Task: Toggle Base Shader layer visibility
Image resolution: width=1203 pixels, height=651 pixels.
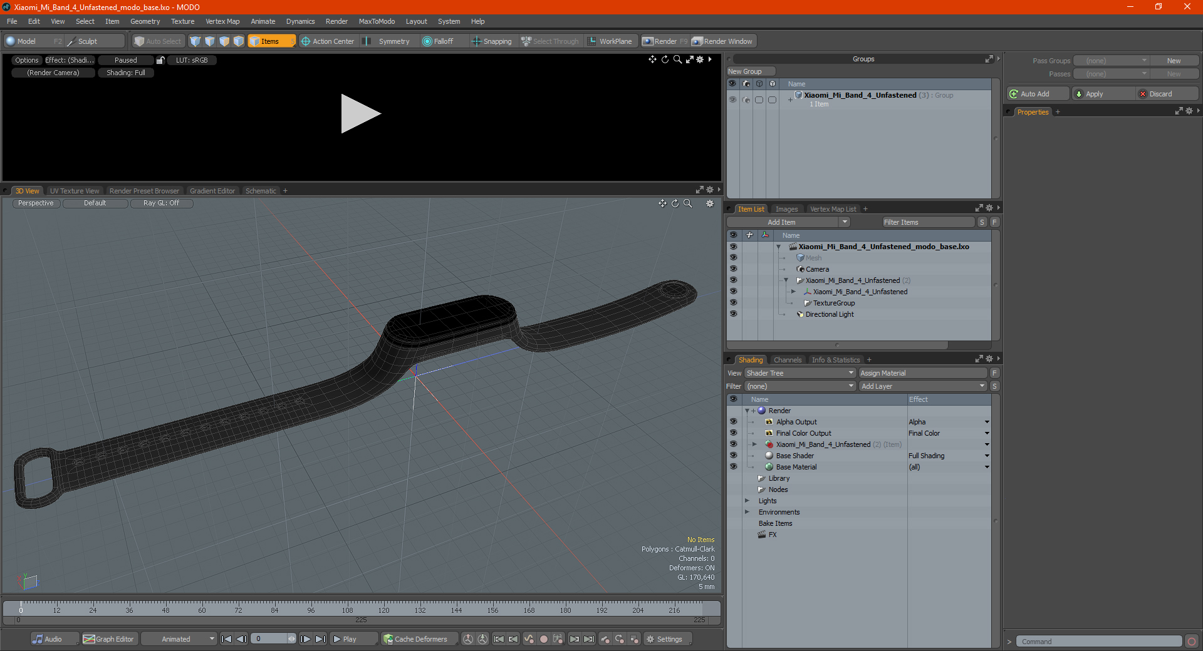Action: (733, 456)
